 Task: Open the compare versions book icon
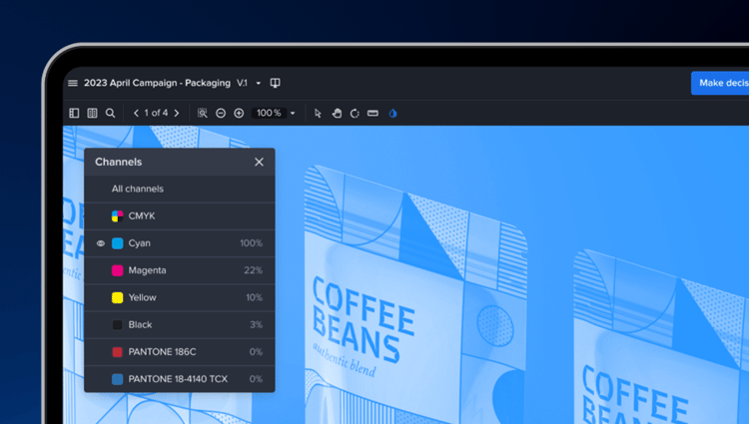[x=276, y=84]
